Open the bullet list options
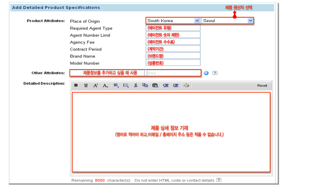Screen dimensions: 328x187 tap(126, 85)
